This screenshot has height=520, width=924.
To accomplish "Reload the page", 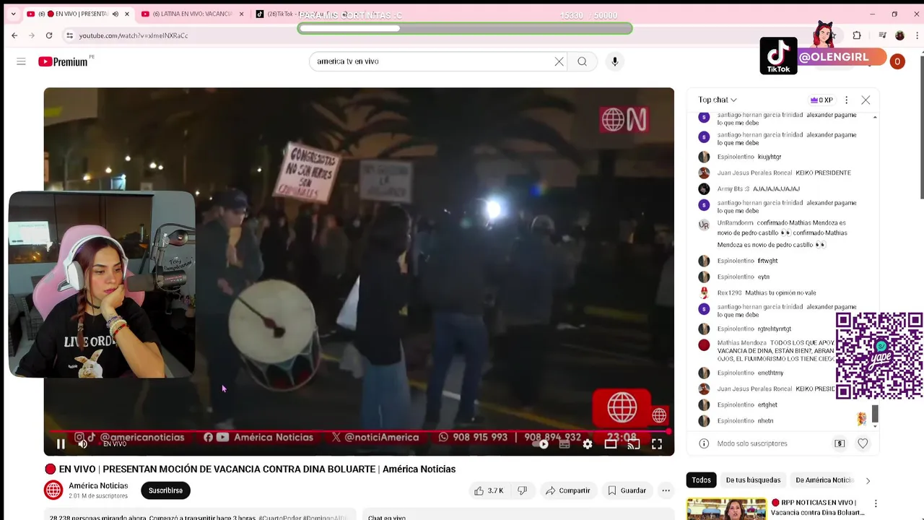I will 49,35.
